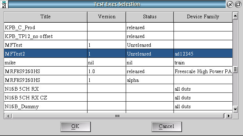Select the KPB_C_Prod row
This screenshot has width=243, height=136.
tap(118, 27)
